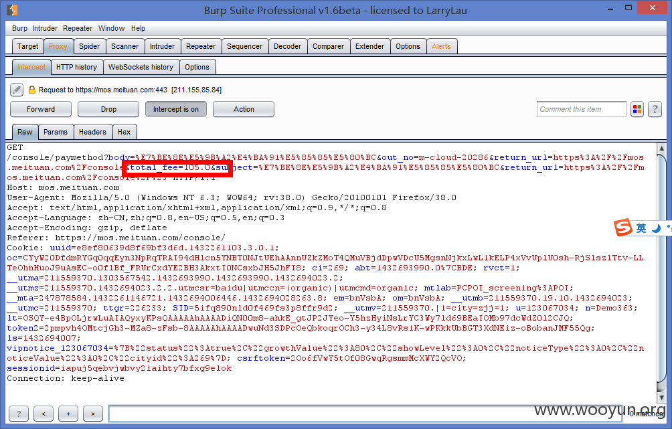Switch to the Decoder tab
672x429 pixels.
point(288,46)
